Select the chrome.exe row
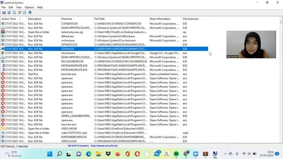Image resolution: width=283 pixels, height=159 pixels. tap(104, 53)
